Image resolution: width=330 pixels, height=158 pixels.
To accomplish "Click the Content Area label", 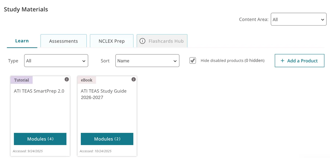I will click(254, 19).
